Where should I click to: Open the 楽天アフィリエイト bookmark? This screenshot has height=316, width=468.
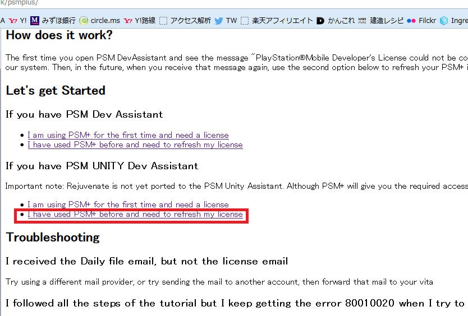pyautogui.click(x=277, y=21)
